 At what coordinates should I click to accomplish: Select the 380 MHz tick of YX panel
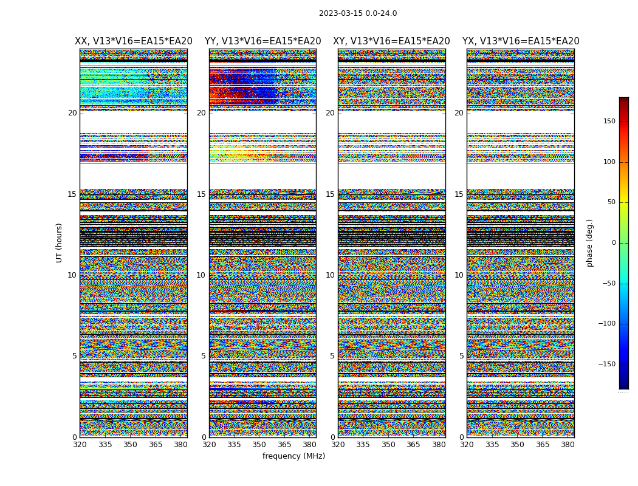click(568, 445)
